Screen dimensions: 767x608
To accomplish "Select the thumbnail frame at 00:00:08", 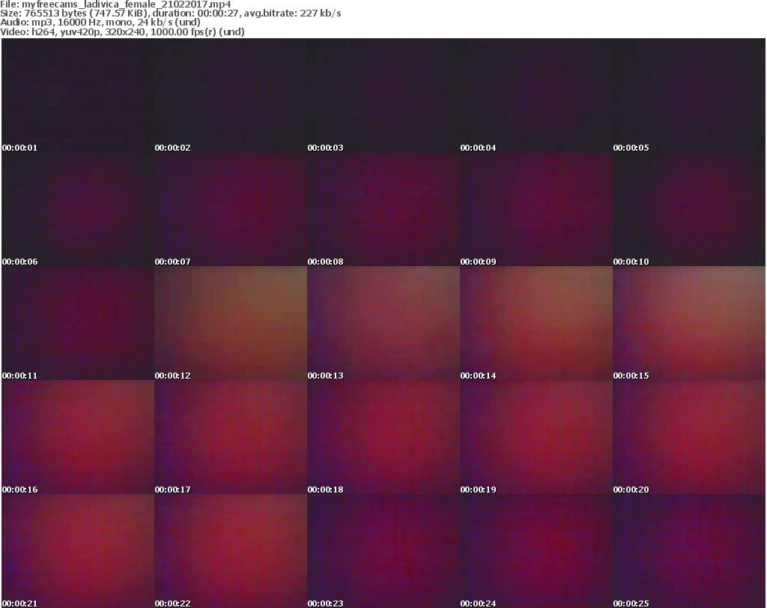I will tap(383, 209).
